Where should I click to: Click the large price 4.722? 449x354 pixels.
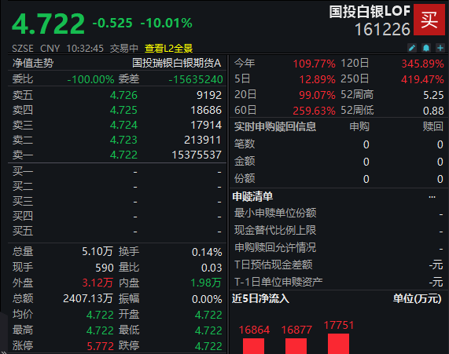coord(49,24)
